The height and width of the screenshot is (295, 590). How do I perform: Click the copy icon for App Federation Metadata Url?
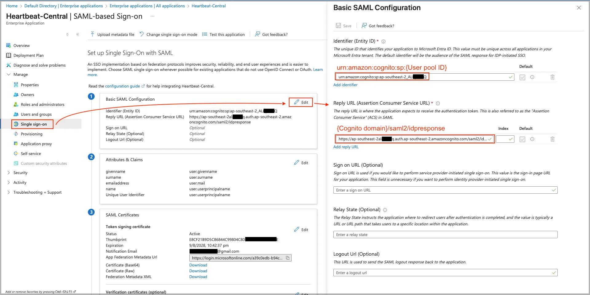point(287,258)
